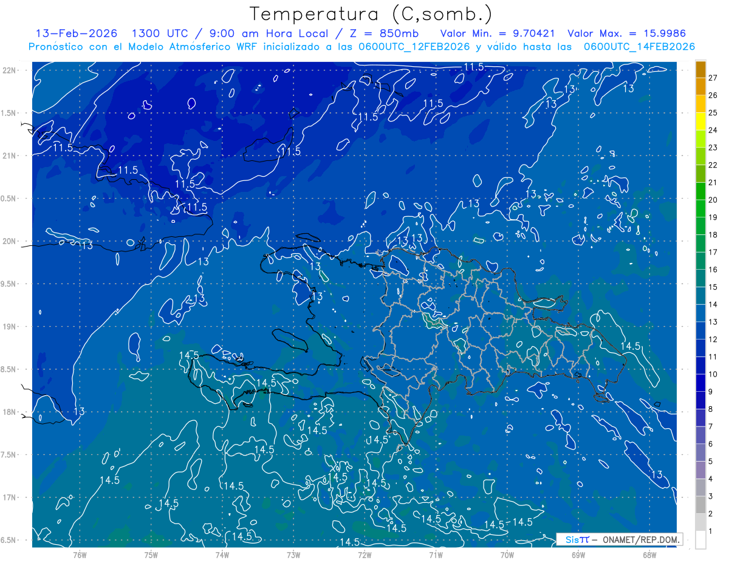The width and height of the screenshot is (729, 563).
Task: Click the color scale value '8'
Action: (x=711, y=409)
